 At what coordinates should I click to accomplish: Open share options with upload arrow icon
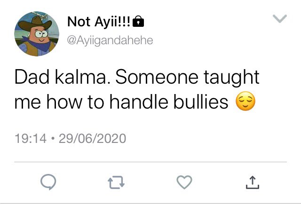point(253,182)
